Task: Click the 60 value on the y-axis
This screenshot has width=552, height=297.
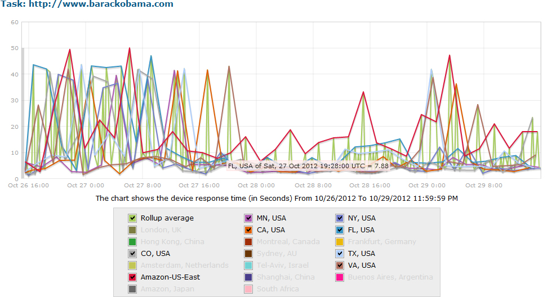Action: coord(15,22)
